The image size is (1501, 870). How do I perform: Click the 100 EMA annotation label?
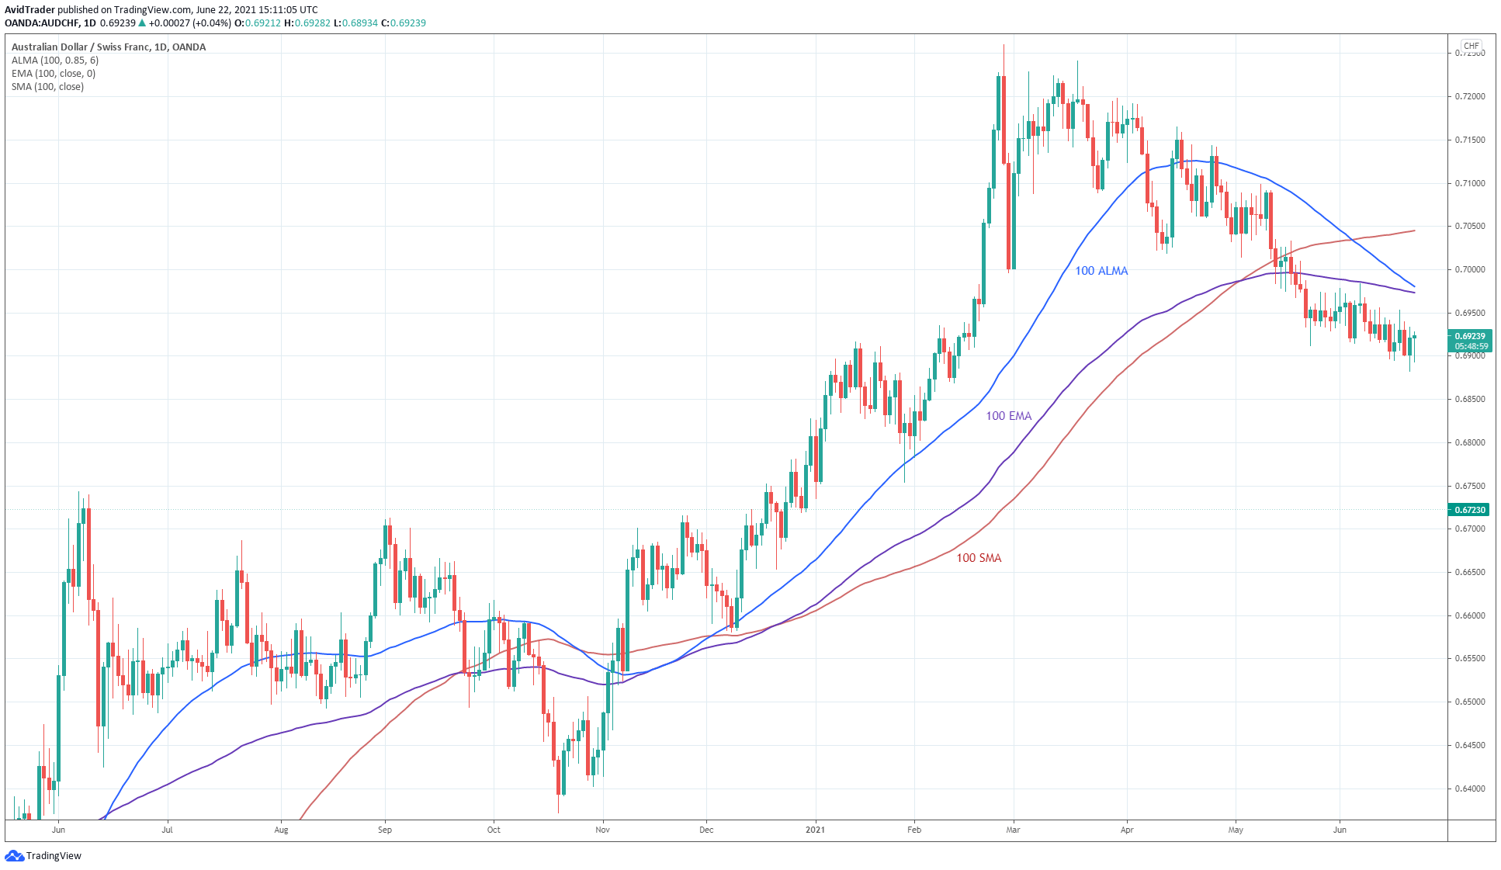[x=1009, y=416]
